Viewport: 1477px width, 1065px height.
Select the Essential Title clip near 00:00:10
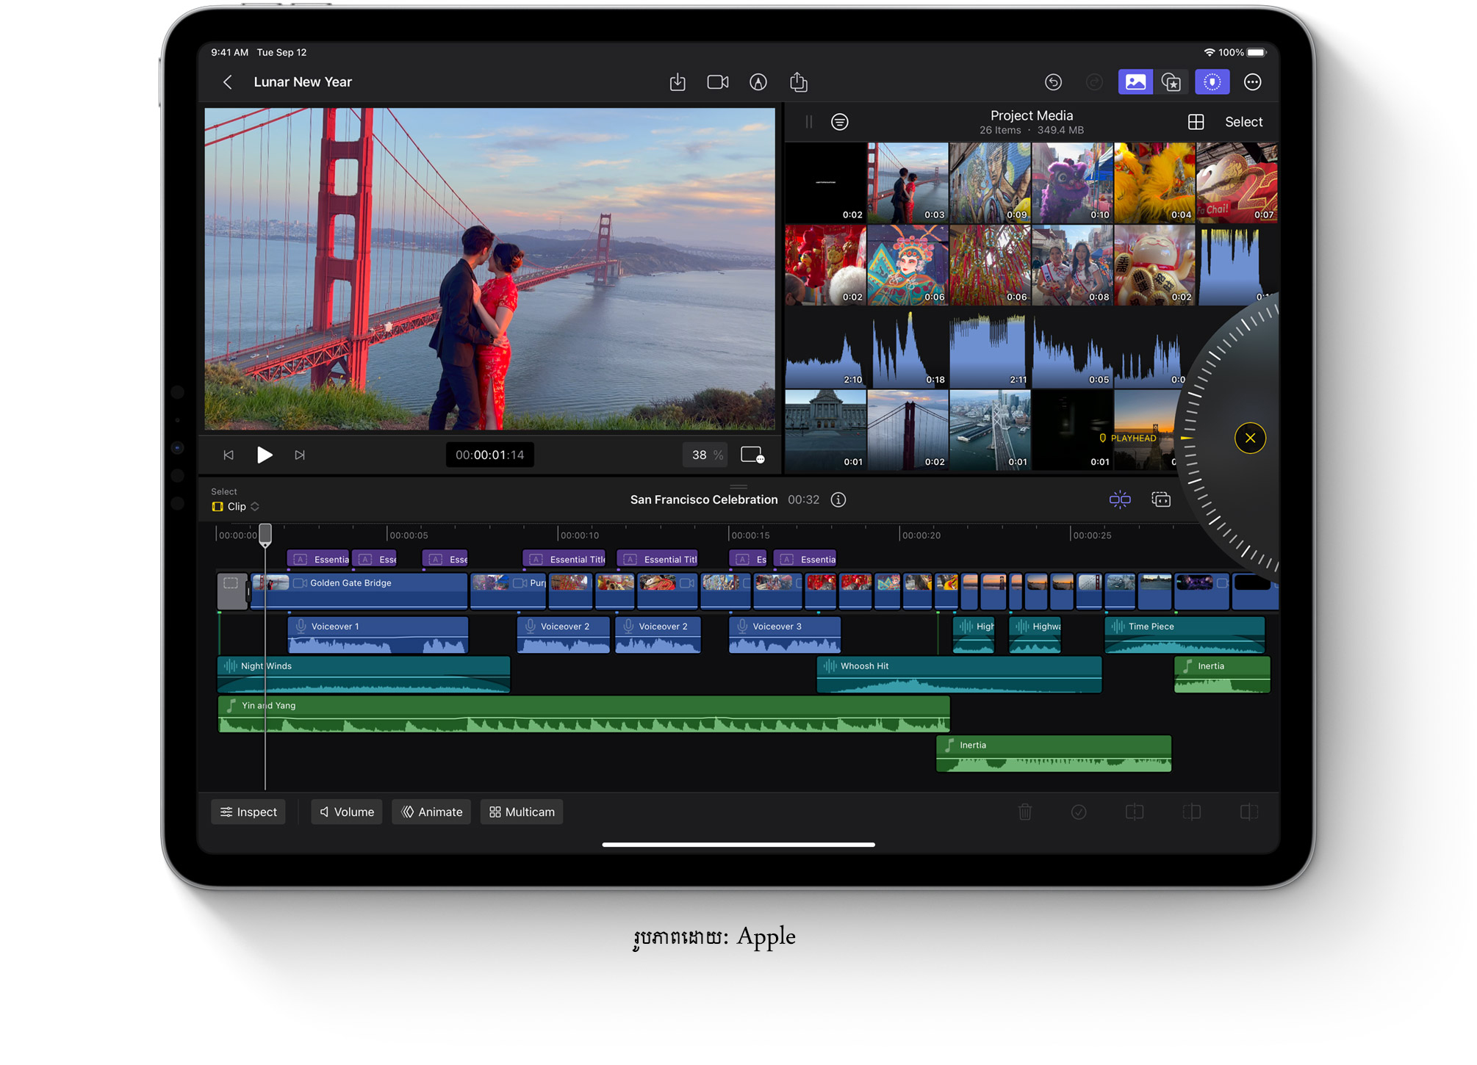(x=564, y=560)
